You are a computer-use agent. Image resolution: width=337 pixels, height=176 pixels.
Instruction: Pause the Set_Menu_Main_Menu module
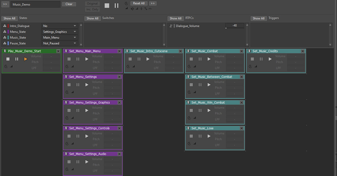78,59
